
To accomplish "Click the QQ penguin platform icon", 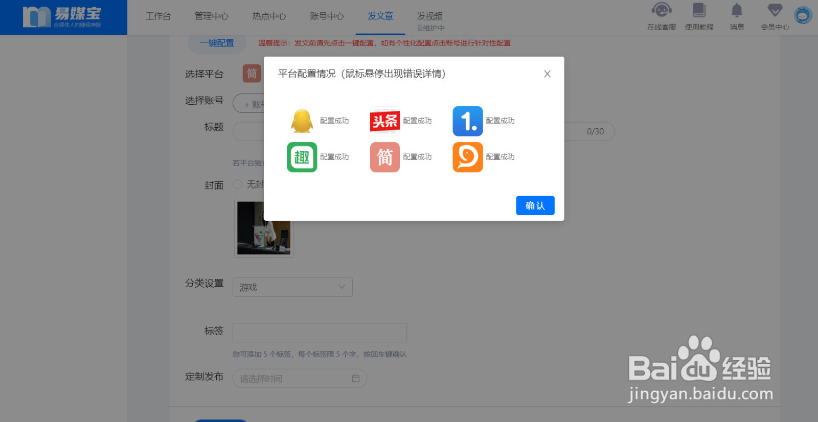I will [302, 121].
